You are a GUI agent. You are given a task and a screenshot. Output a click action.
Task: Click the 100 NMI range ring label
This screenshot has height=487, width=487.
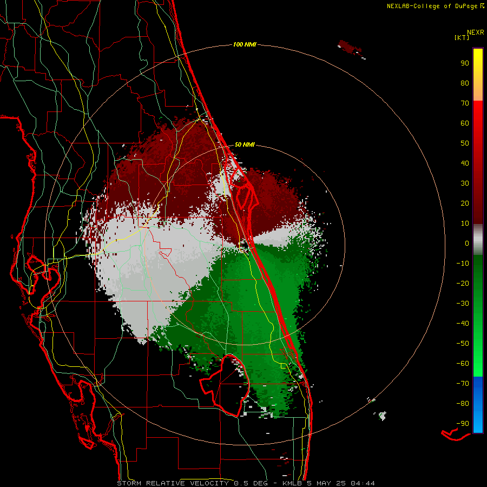pyautogui.click(x=245, y=44)
